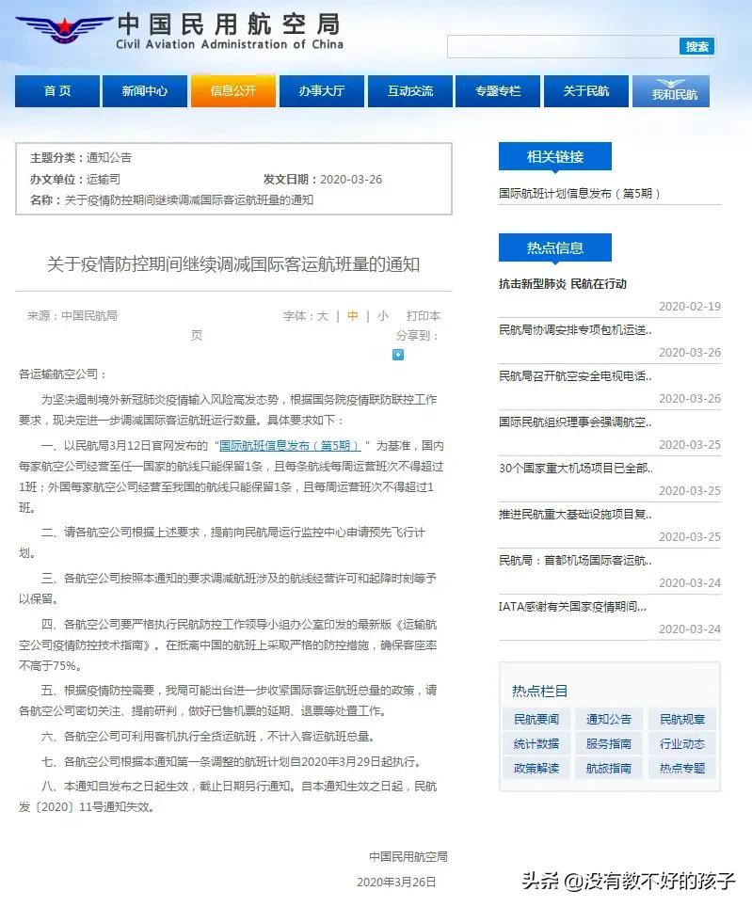Click the 办文单位：运输司 text

(x=75, y=180)
